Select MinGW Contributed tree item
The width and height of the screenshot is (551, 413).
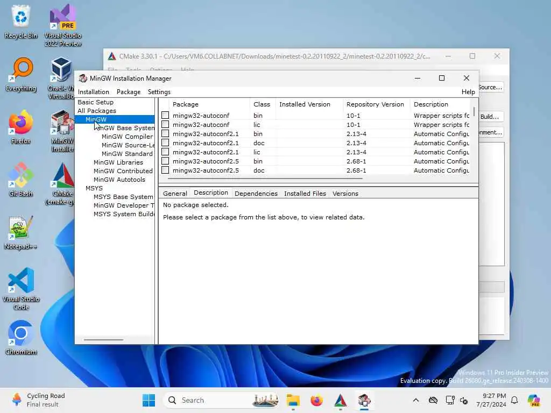click(123, 171)
